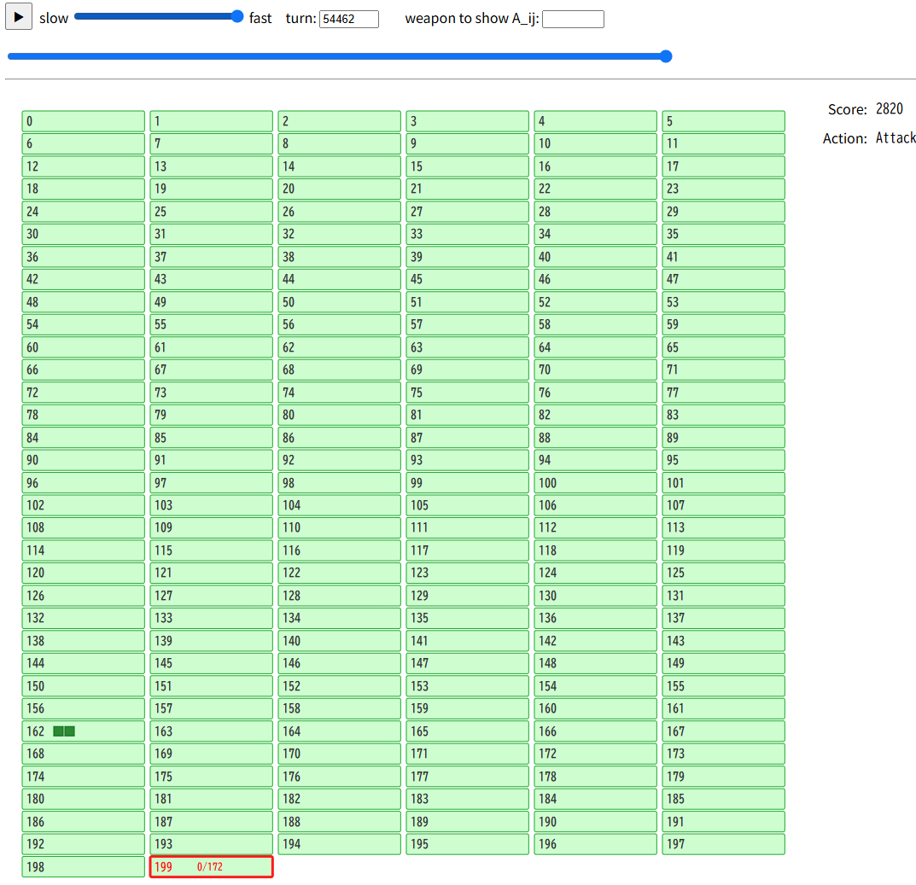
Task: Click cell 197
Action: click(723, 844)
